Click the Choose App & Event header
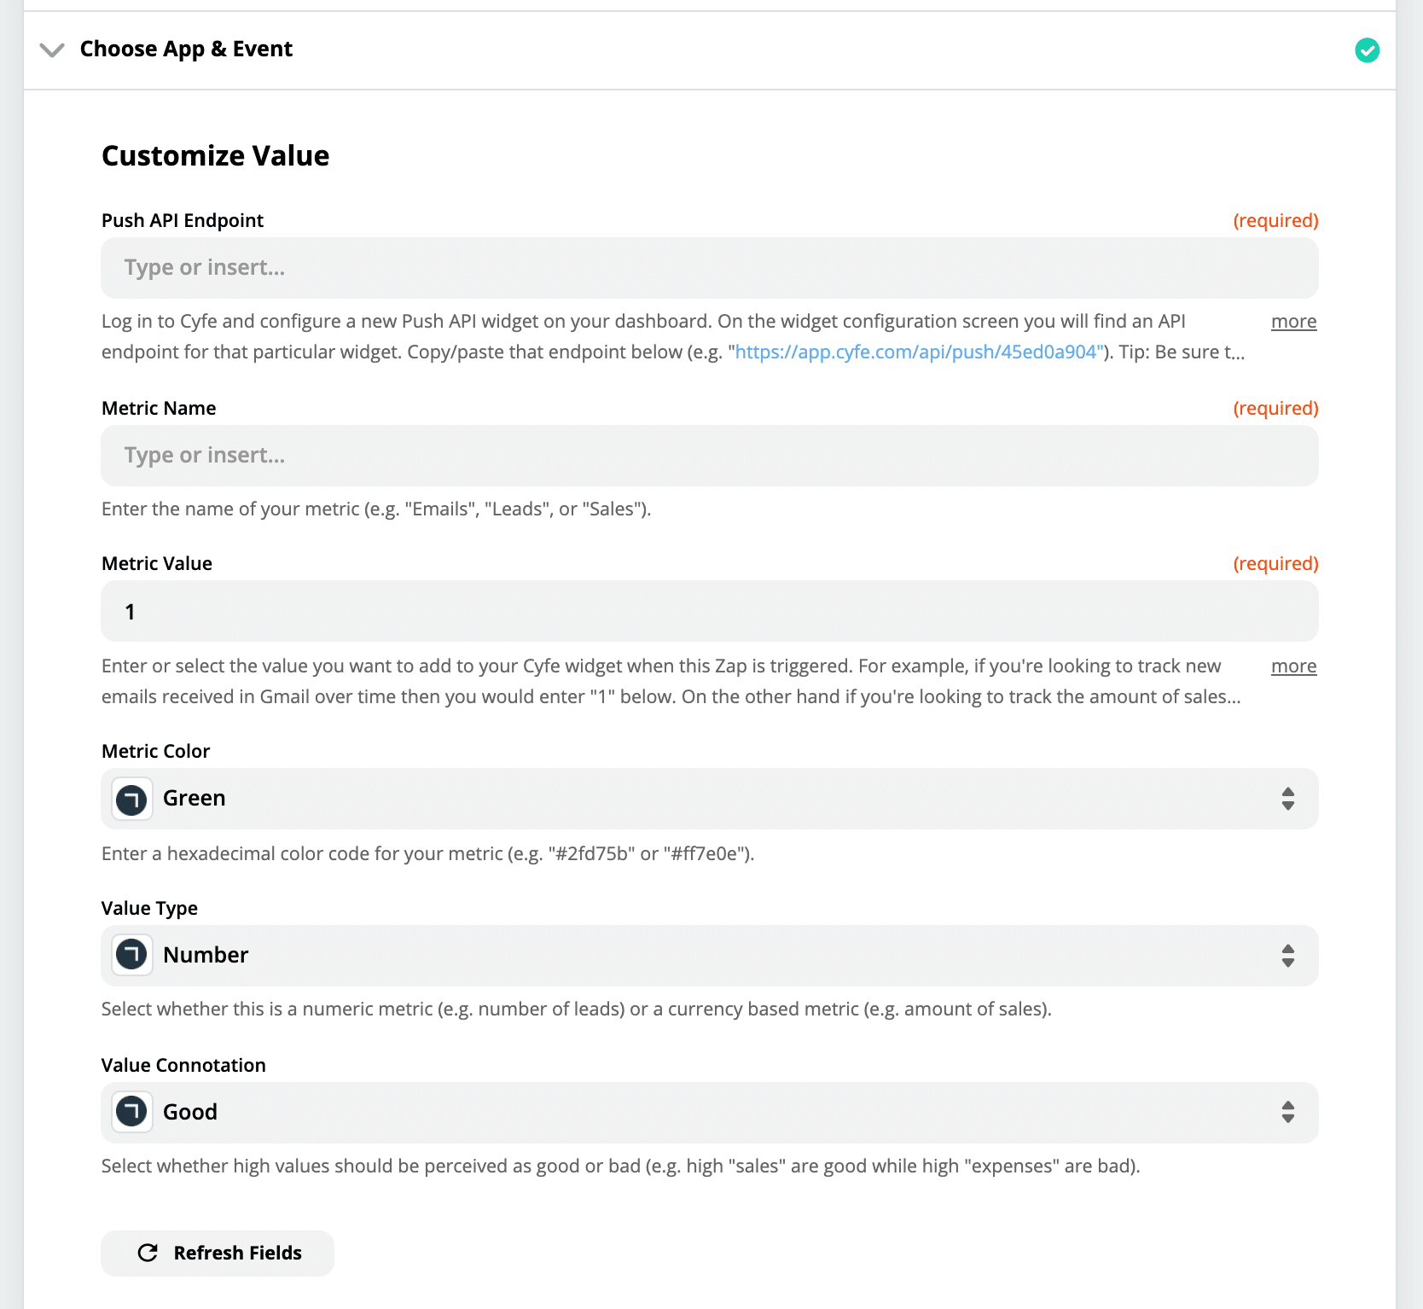The width and height of the screenshot is (1423, 1309). (186, 49)
